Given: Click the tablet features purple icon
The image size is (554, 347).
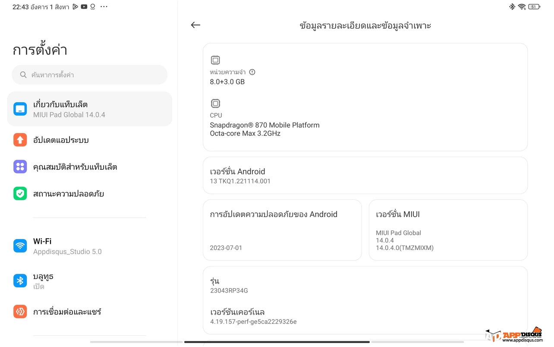Looking at the screenshot, I should (20, 167).
